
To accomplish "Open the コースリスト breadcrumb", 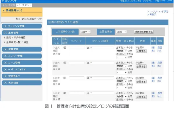I will tap(9, 5).
